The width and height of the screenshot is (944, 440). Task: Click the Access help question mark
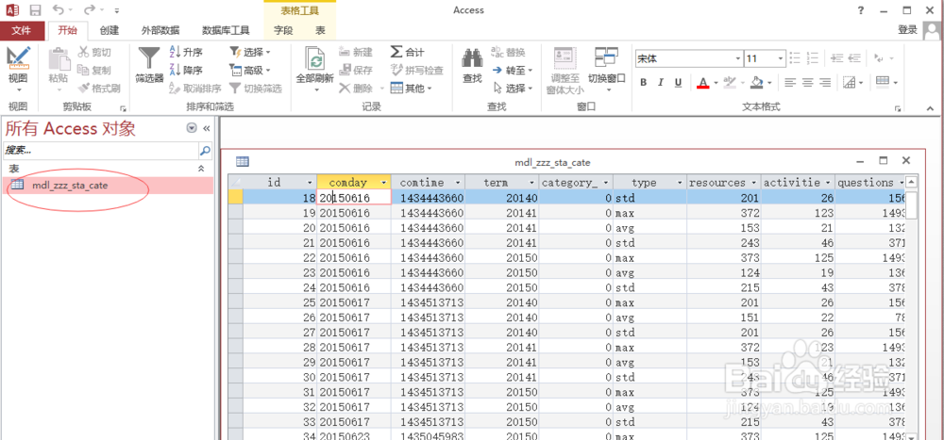click(x=861, y=10)
